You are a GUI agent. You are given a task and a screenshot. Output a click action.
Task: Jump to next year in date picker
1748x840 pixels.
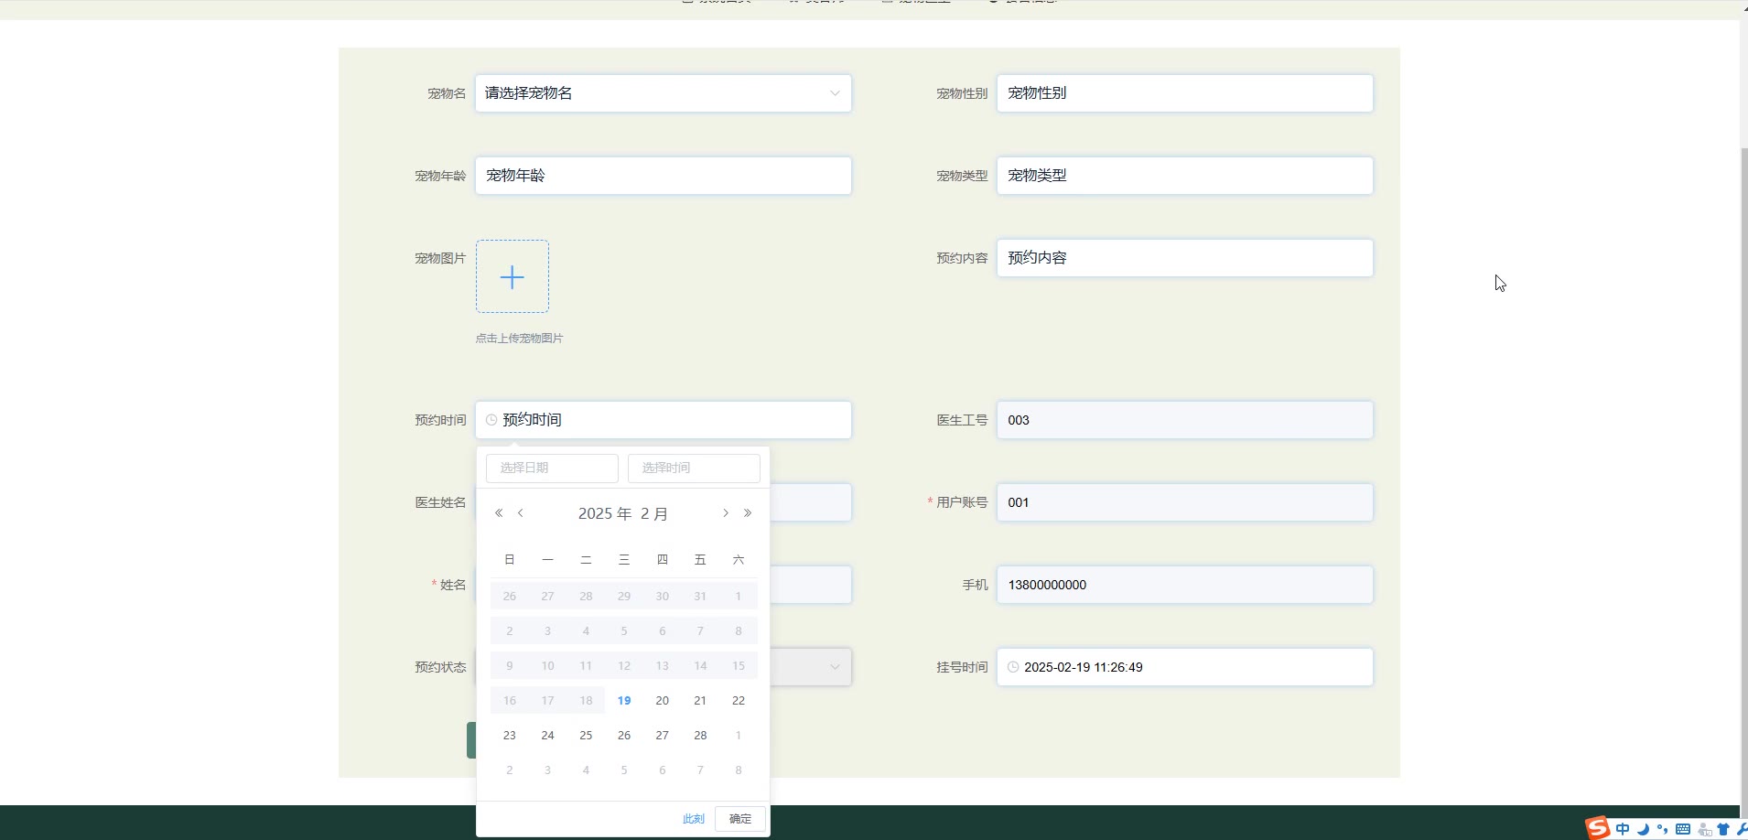[748, 513]
